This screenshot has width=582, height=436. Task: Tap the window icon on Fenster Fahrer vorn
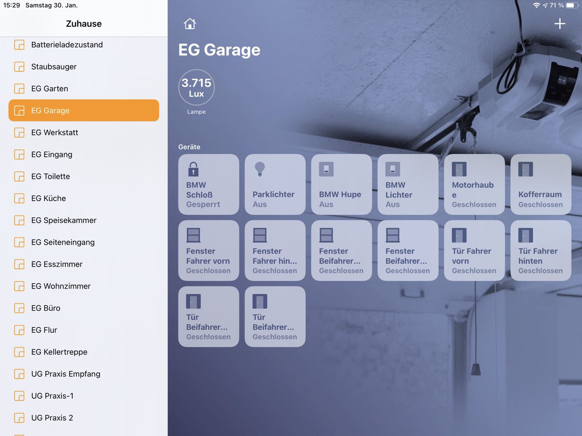(193, 235)
